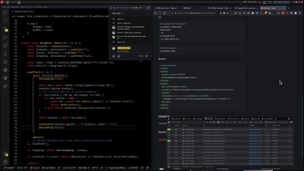Open the LF line ending selector
The width and height of the screenshot is (304, 171).
coord(102,168)
